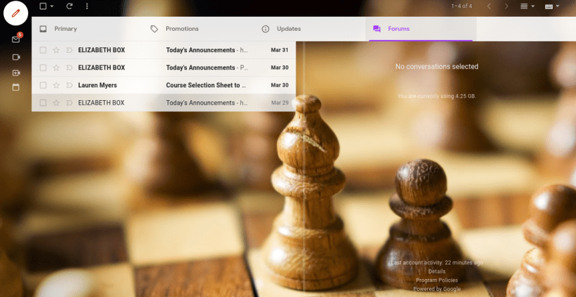Select the Mar 31 ELIZABETH BOX email checkbox
Image resolution: width=576 pixels, height=297 pixels.
pyautogui.click(x=43, y=50)
